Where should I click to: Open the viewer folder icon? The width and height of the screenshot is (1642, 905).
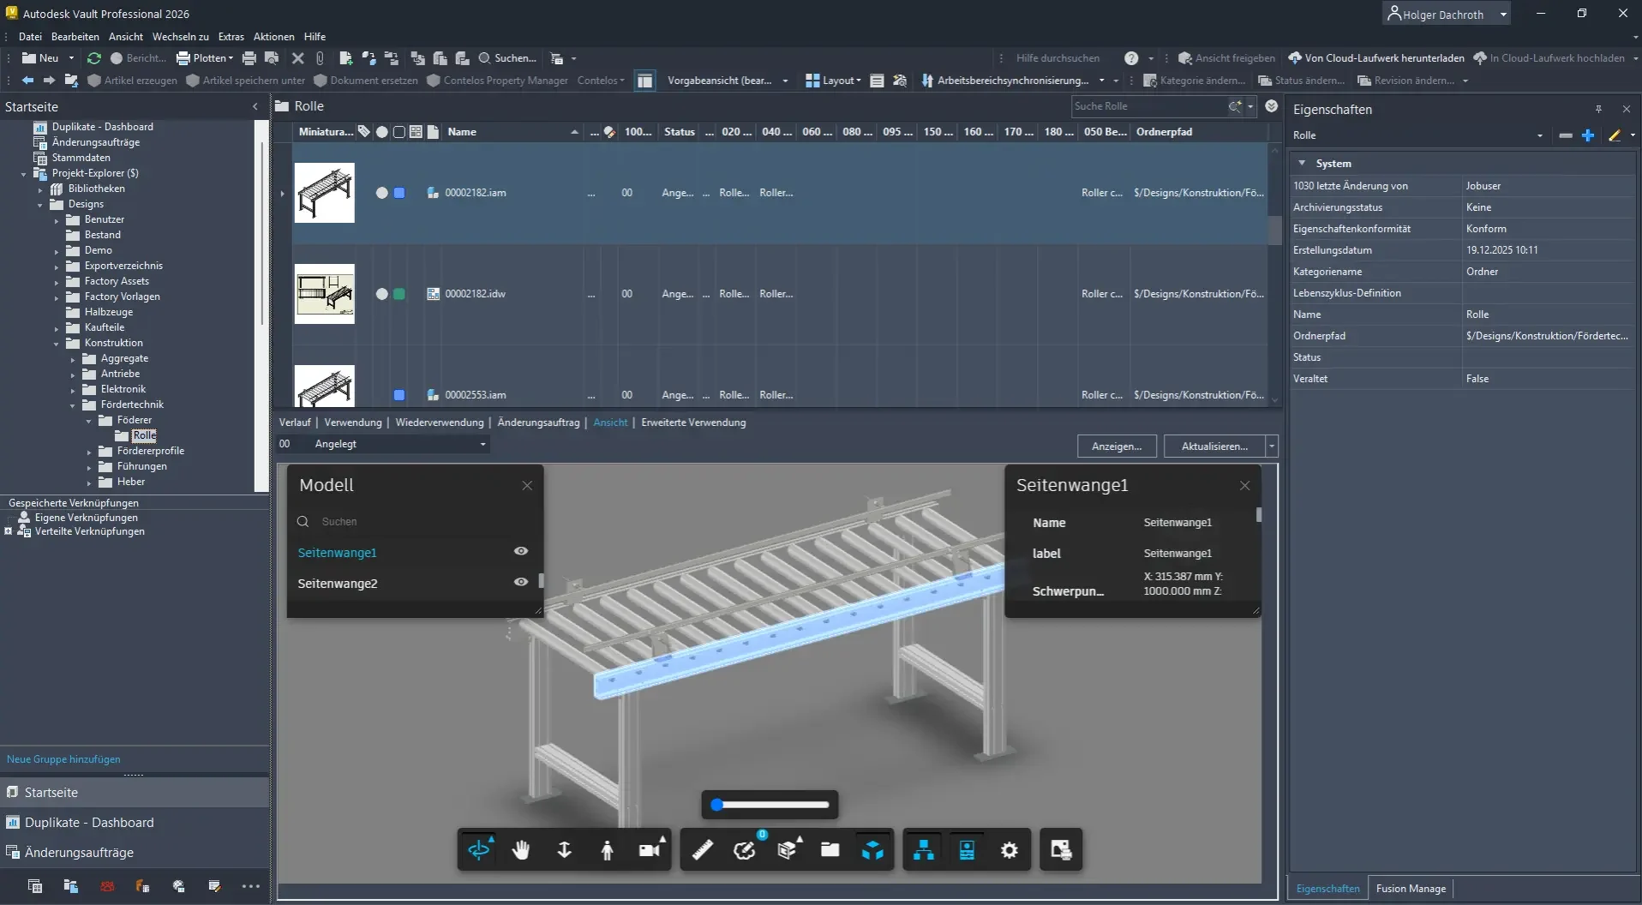[x=830, y=849]
